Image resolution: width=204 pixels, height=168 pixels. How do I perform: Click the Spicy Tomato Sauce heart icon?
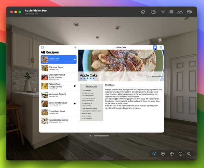[75, 103]
